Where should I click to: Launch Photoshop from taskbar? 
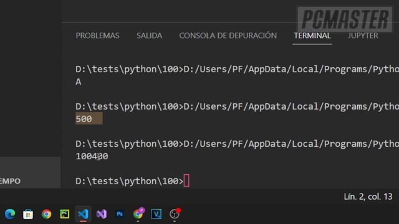coord(120,214)
